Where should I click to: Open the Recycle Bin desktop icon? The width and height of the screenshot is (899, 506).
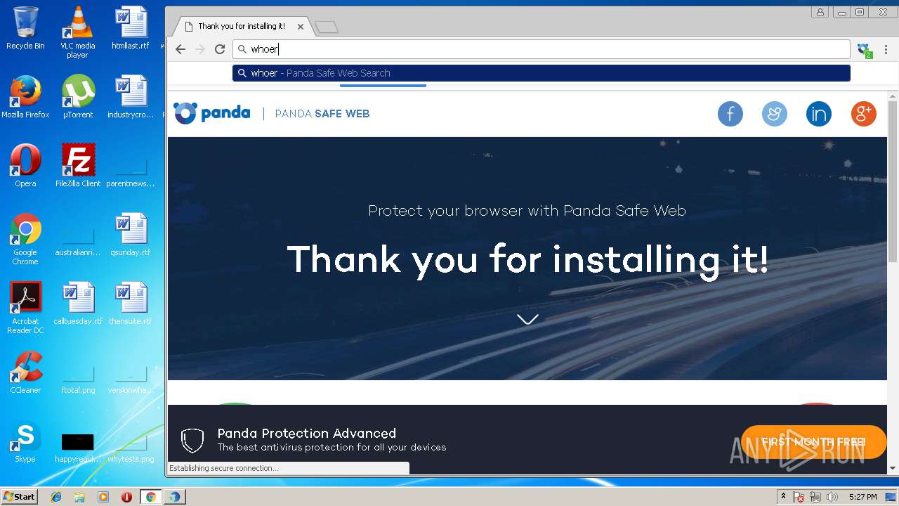(x=25, y=28)
